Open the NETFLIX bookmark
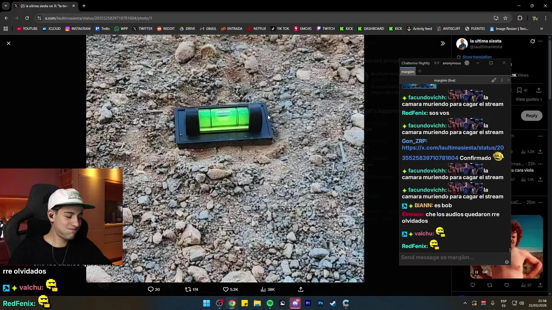Image resolution: width=552 pixels, height=310 pixels. [257, 28]
